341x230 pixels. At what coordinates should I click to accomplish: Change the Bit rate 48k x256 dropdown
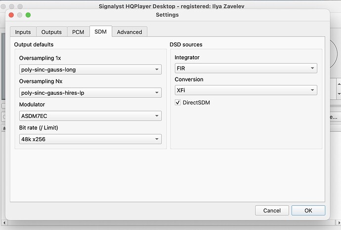[90, 139]
